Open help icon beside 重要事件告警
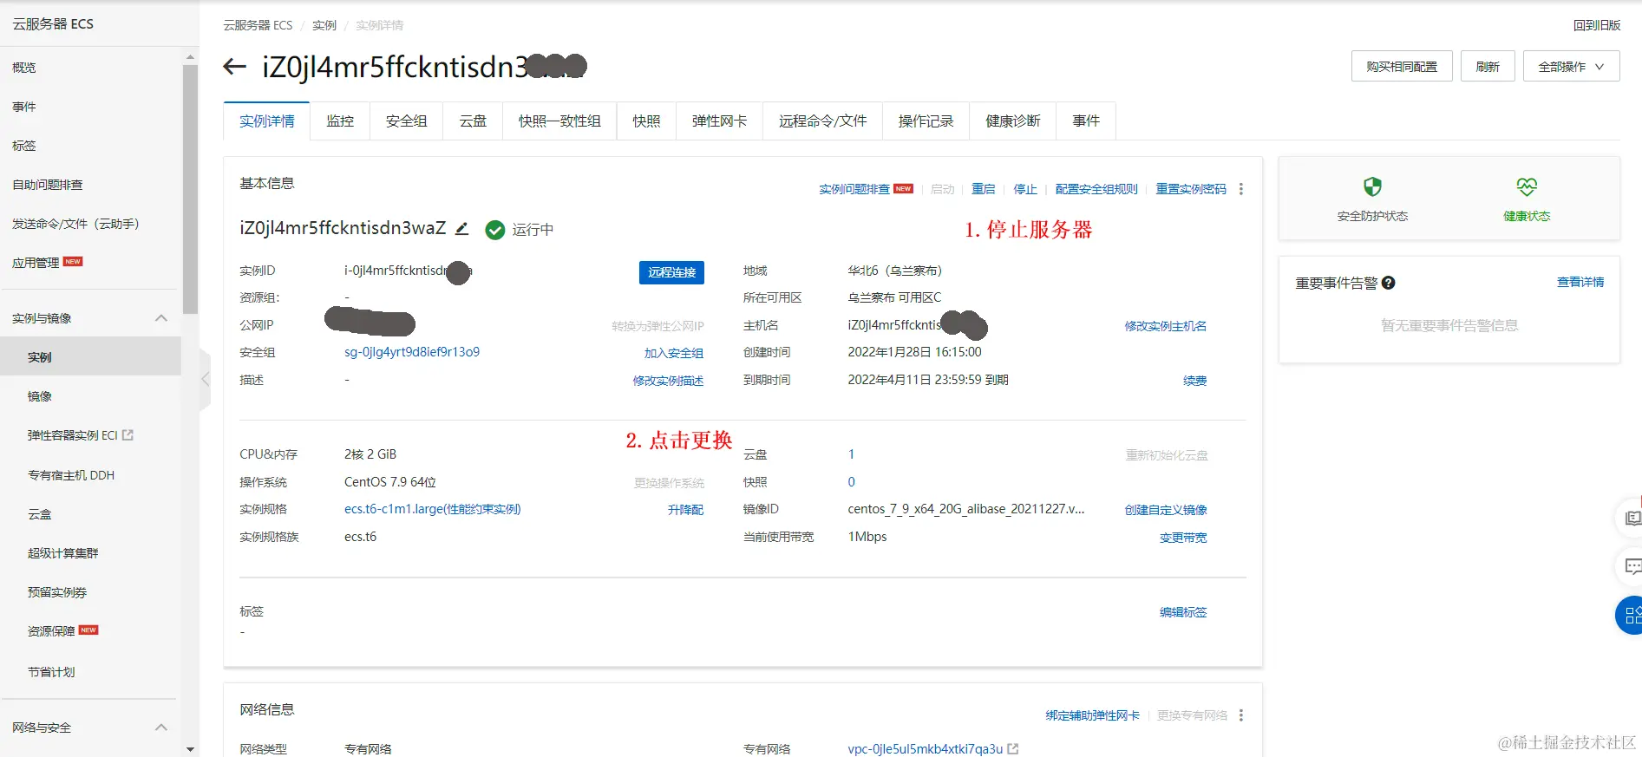 1389,283
